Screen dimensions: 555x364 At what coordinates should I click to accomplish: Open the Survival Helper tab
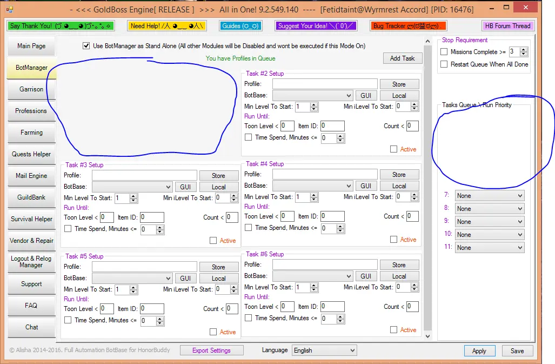[31, 219]
